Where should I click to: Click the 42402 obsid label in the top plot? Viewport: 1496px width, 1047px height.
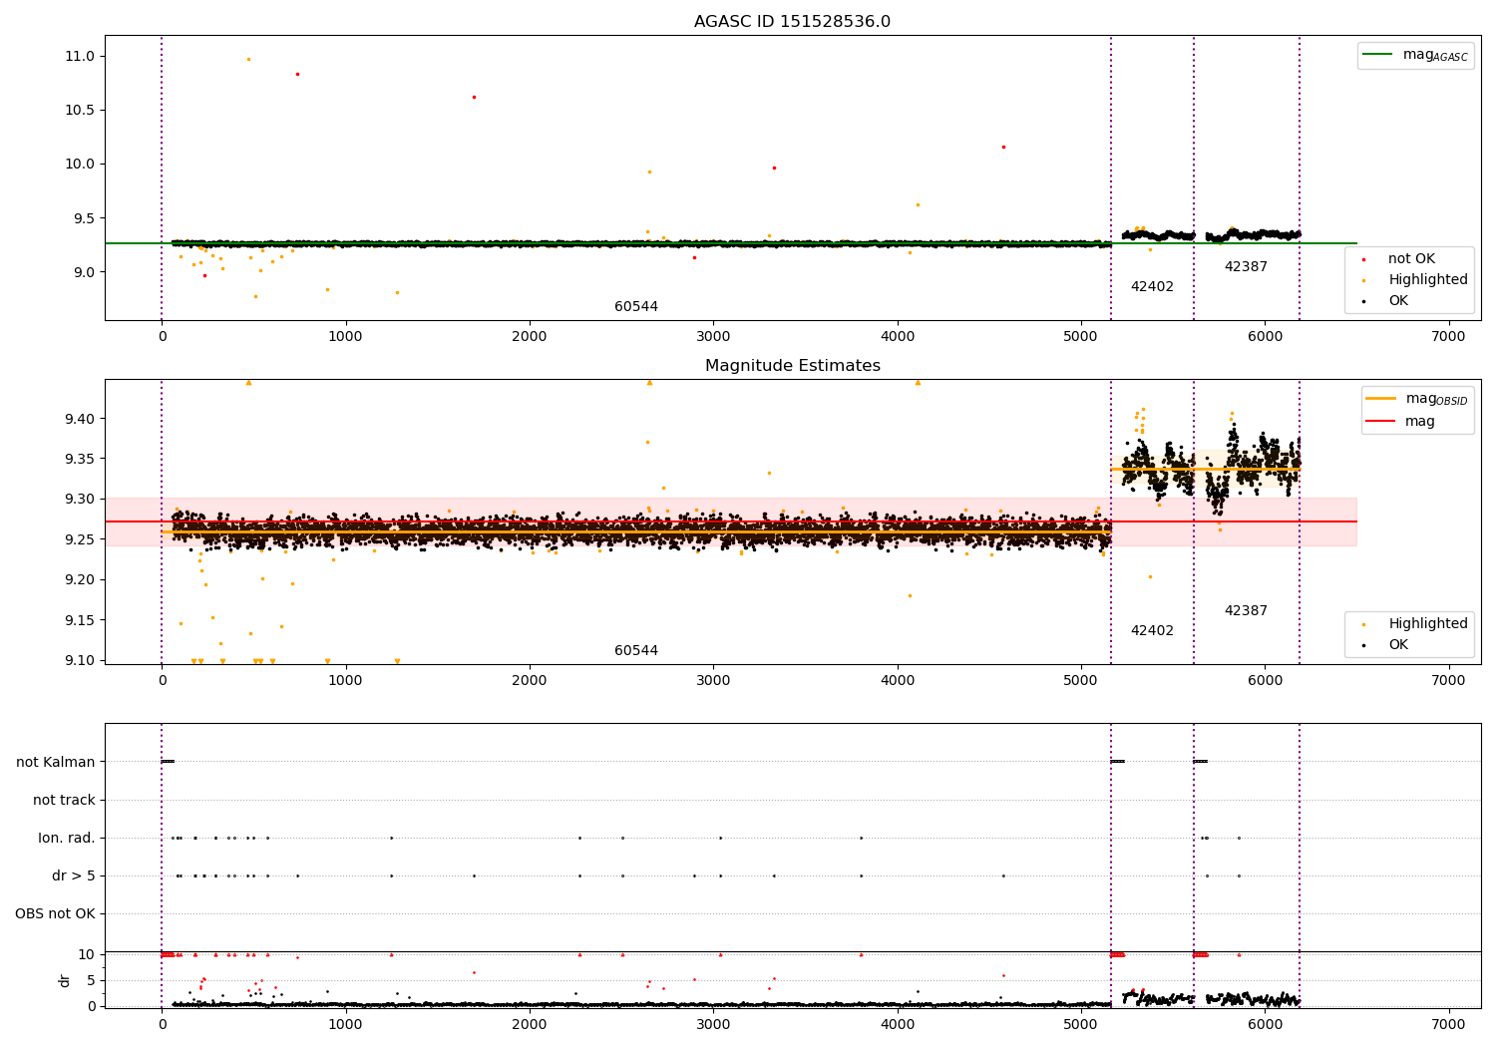tap(1152, 287)
